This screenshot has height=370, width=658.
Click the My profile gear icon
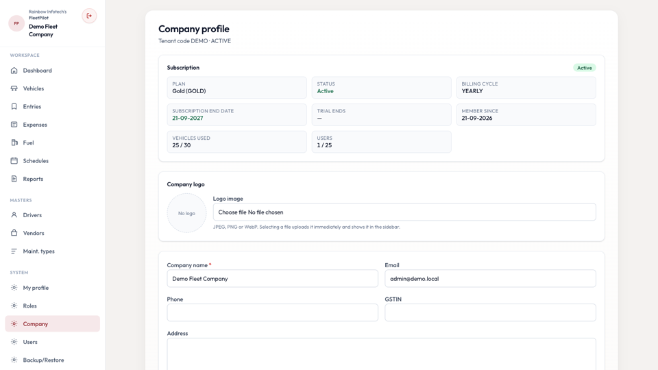tap(14, 288)
